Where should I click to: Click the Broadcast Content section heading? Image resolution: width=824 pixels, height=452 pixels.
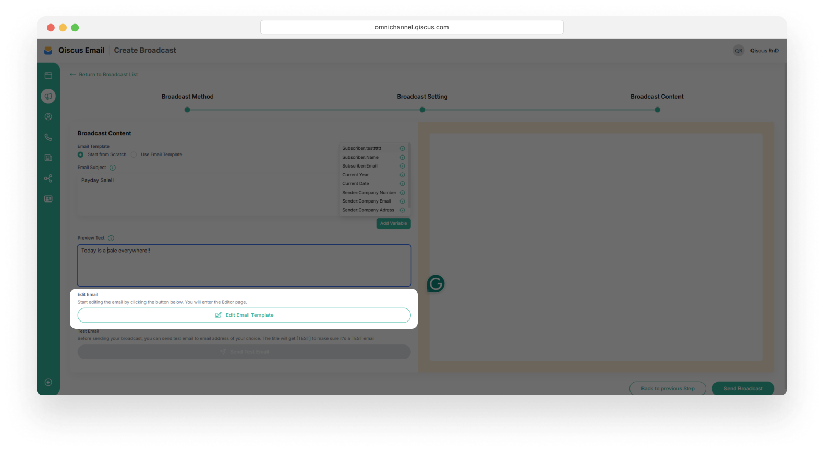104,133
